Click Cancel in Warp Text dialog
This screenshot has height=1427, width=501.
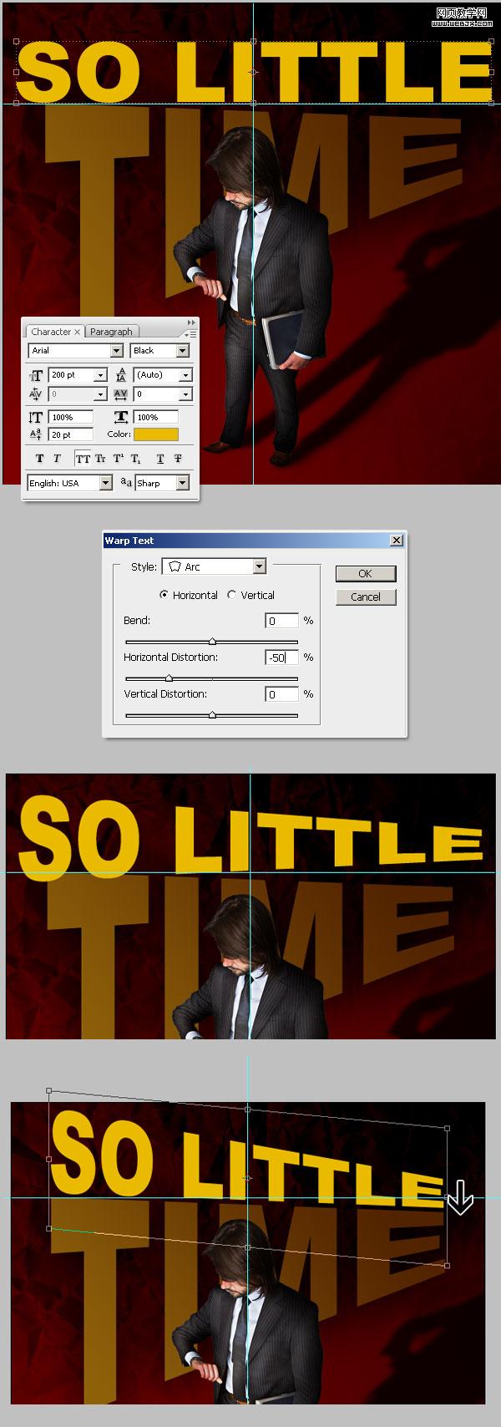pyautogui.click(x=366, y=597)
